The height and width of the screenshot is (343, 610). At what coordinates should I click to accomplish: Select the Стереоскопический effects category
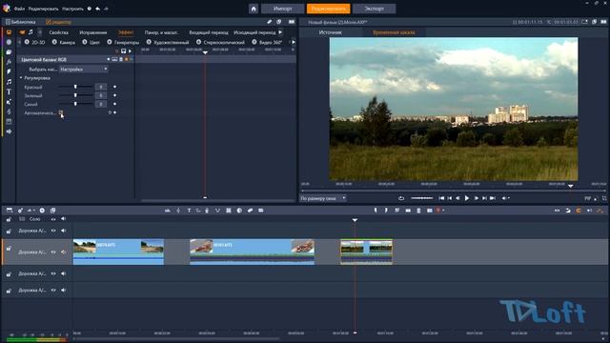click(x=220, y=42)
